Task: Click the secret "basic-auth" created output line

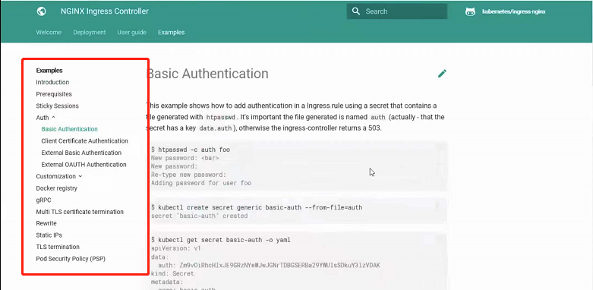Action: tap(199, 216)
